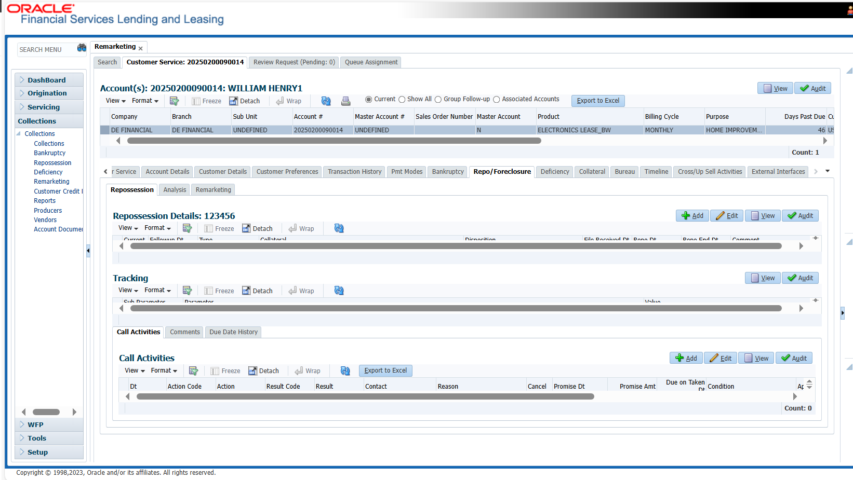
Task: Click the Audit button in the Tracking section
Action: click(x=800, y=278)
